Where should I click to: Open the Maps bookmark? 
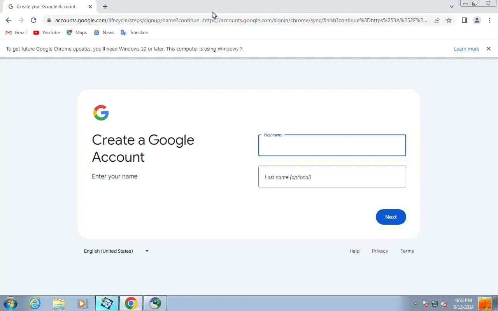[x=77, y=33]
